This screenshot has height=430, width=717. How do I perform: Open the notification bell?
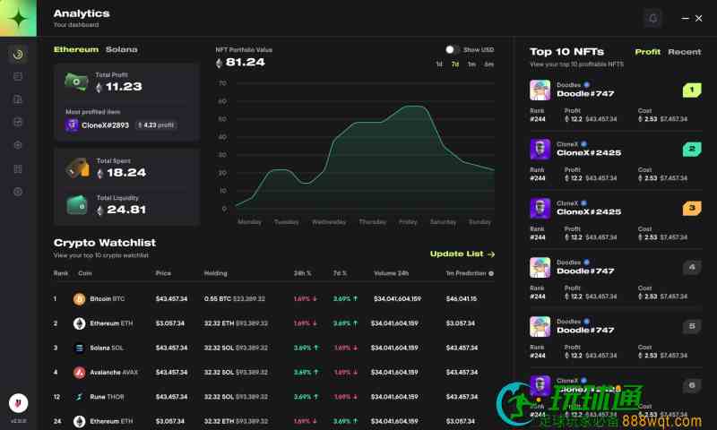pyautogui.click(x=653, y=18)
